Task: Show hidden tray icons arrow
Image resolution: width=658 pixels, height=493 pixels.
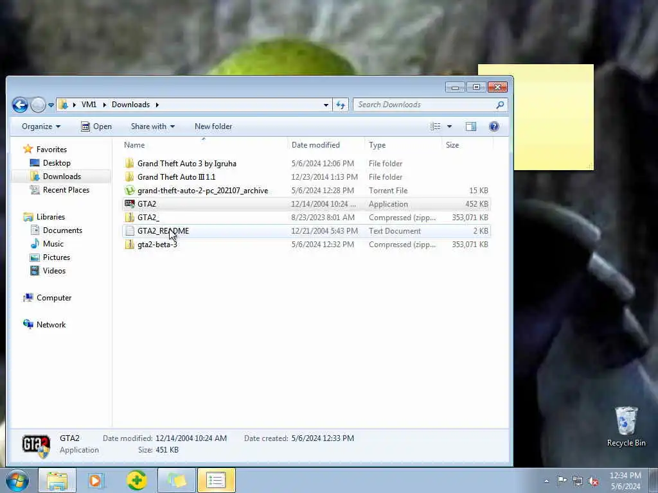Action: (546, 481)
